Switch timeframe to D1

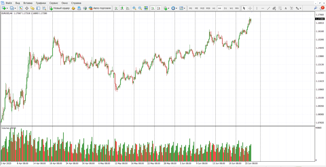(x=225, y=8)
